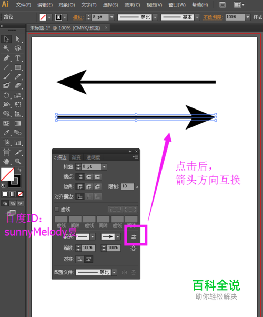Select the Zoom tool

pos(18,161)
